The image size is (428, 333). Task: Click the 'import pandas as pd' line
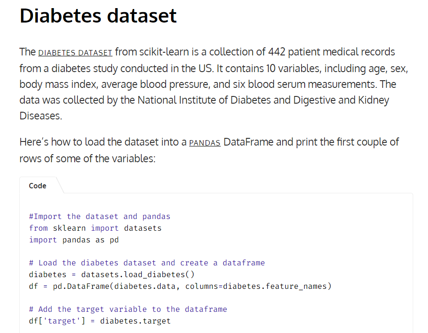pos(74,240)
